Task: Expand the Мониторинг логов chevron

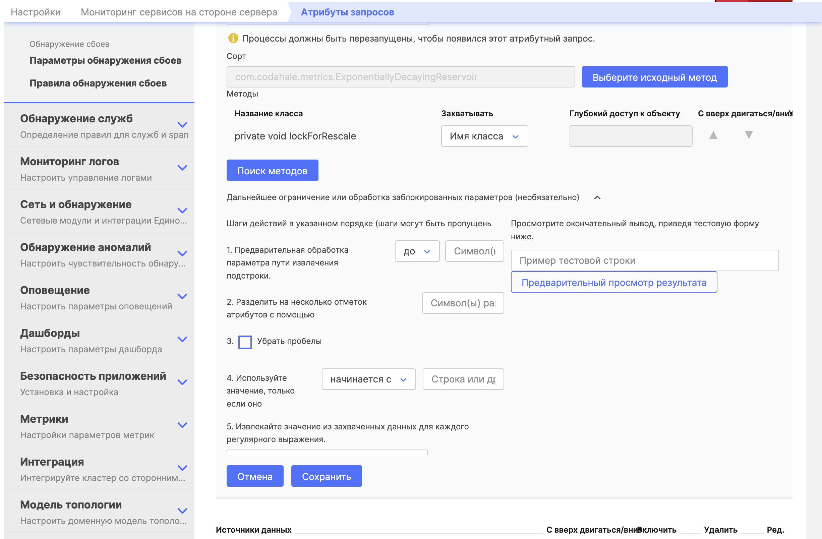Action: pyautogui.click(x=182, y=168)
